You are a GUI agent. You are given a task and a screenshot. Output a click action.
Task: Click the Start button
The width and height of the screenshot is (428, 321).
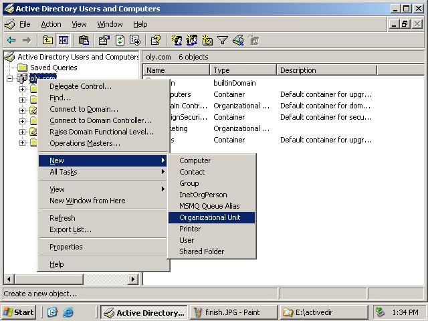(x=19, y=312)
